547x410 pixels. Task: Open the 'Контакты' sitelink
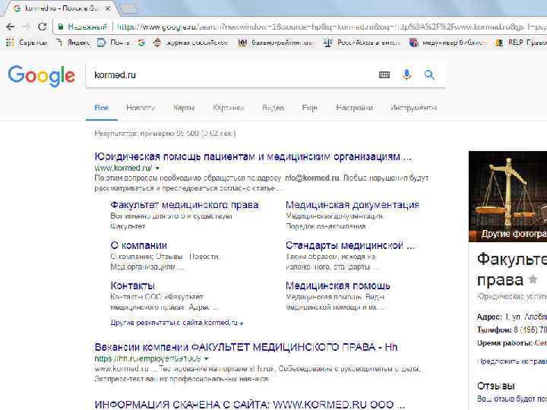(132, 285)
